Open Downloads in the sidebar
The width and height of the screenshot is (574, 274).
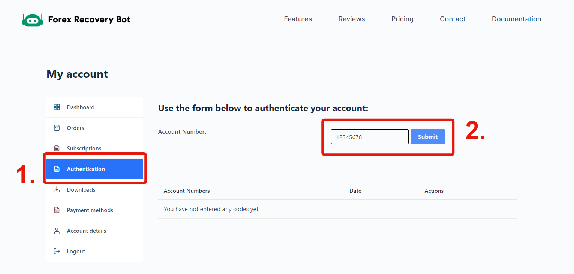pos(95,189)
